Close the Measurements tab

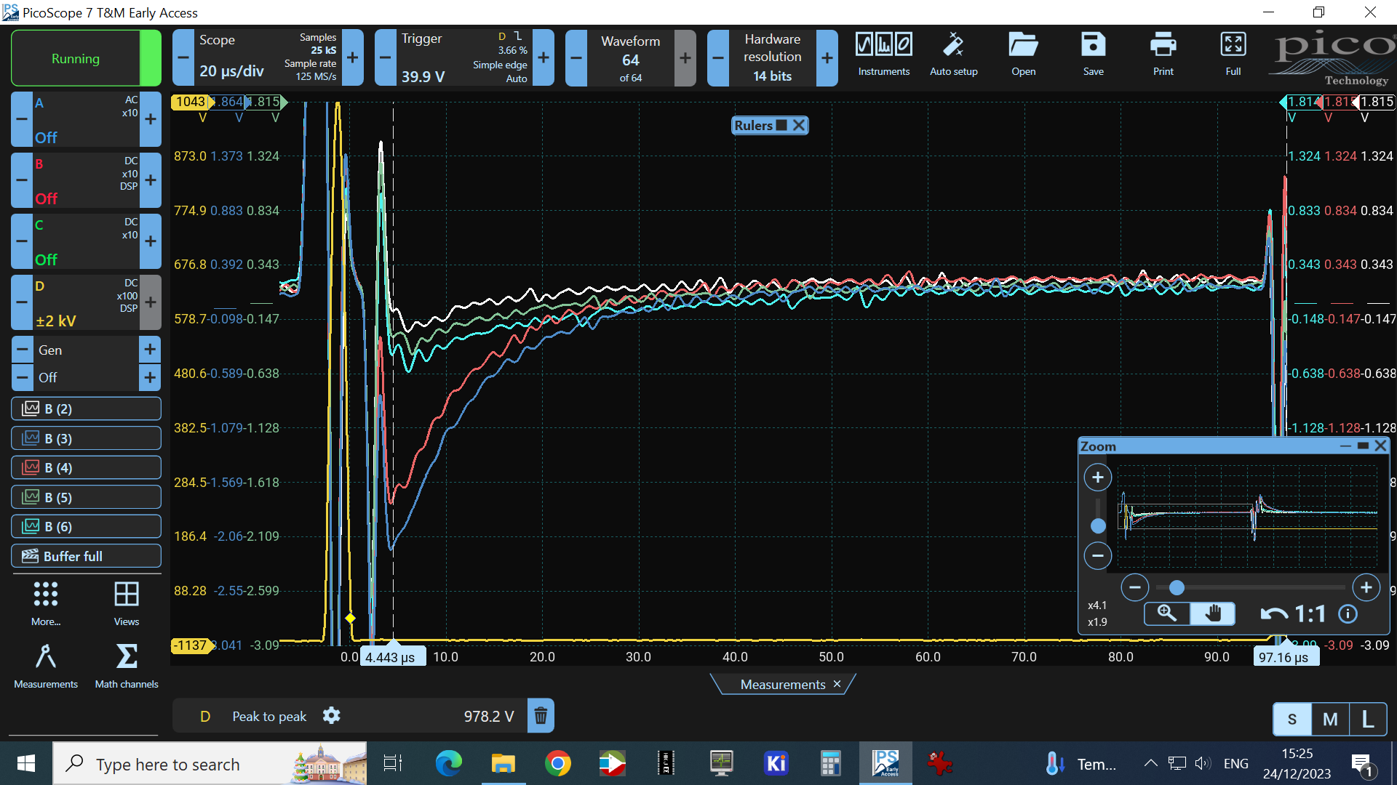(837, 684)
